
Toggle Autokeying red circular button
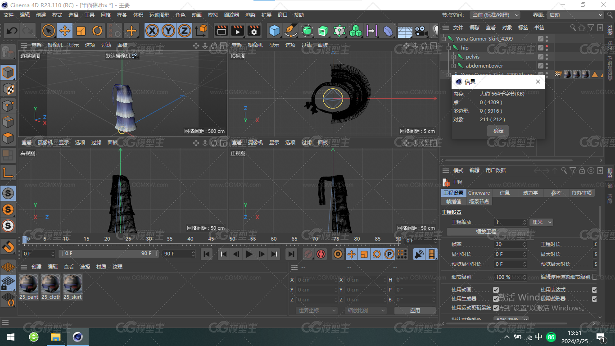(321, 254)
